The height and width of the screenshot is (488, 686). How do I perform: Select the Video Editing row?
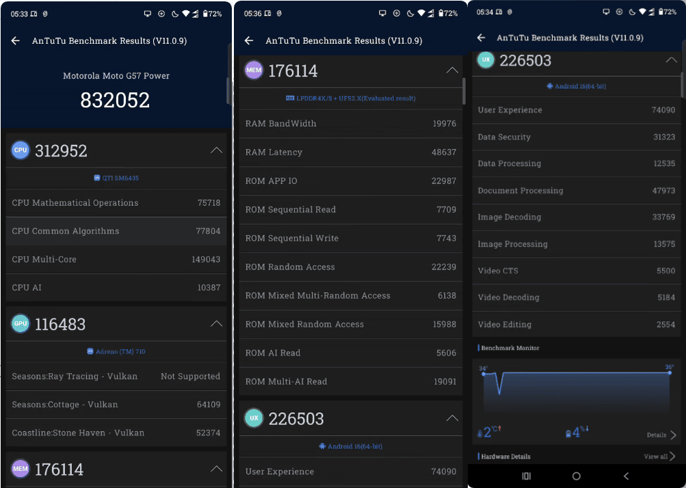576,325
